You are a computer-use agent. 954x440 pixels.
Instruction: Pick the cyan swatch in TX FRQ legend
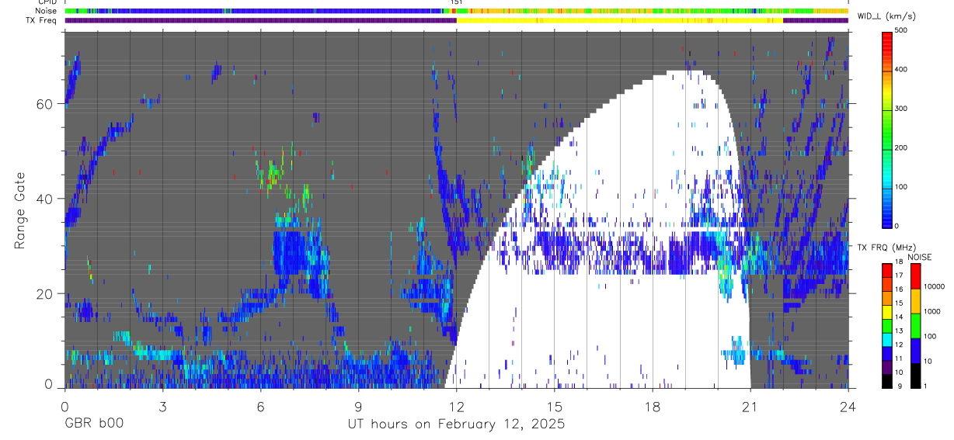887,338
